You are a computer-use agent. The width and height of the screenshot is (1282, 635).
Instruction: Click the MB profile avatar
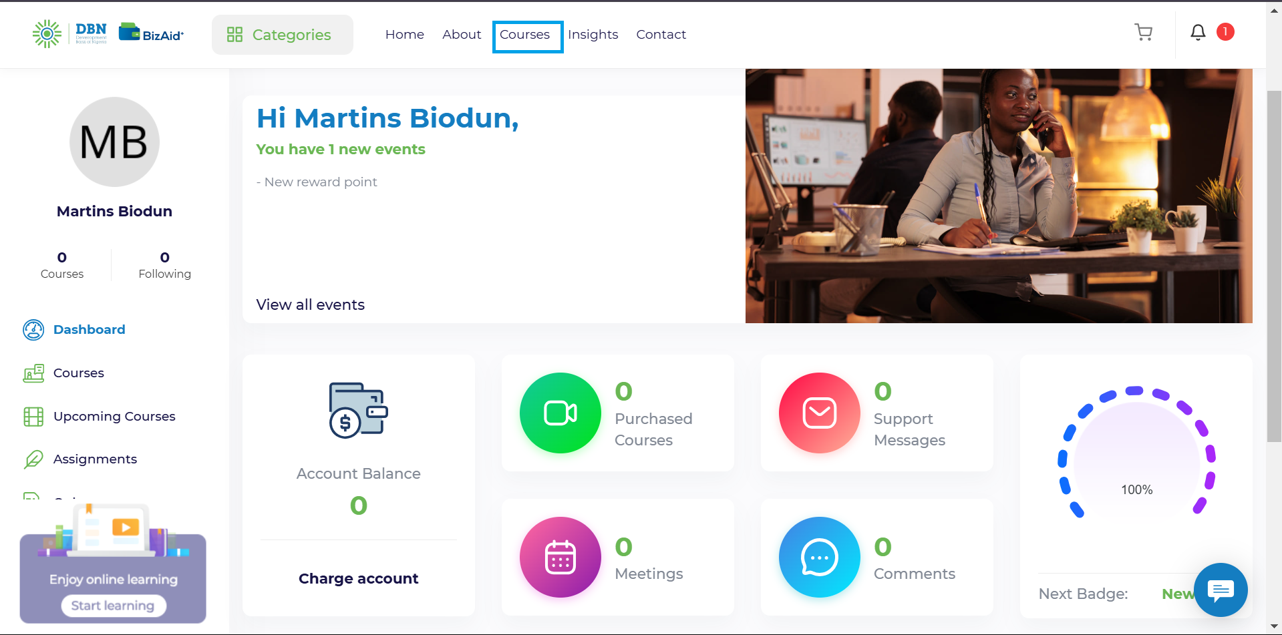[x=114, y=142]
